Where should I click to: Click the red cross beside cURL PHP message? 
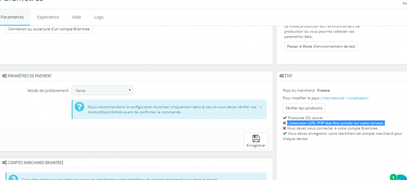click(x=284, y=123)
